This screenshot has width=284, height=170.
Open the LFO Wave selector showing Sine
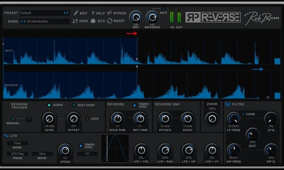[42, 154]
